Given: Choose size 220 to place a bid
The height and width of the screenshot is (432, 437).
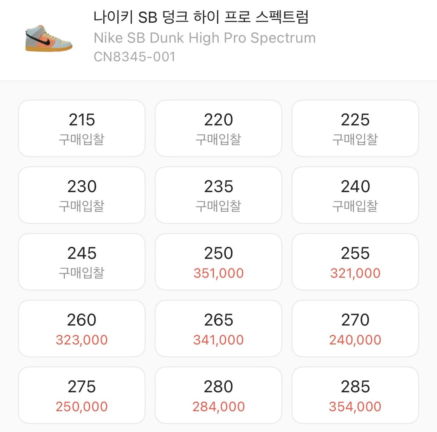Looking at the screenshot, I should 218,128.
